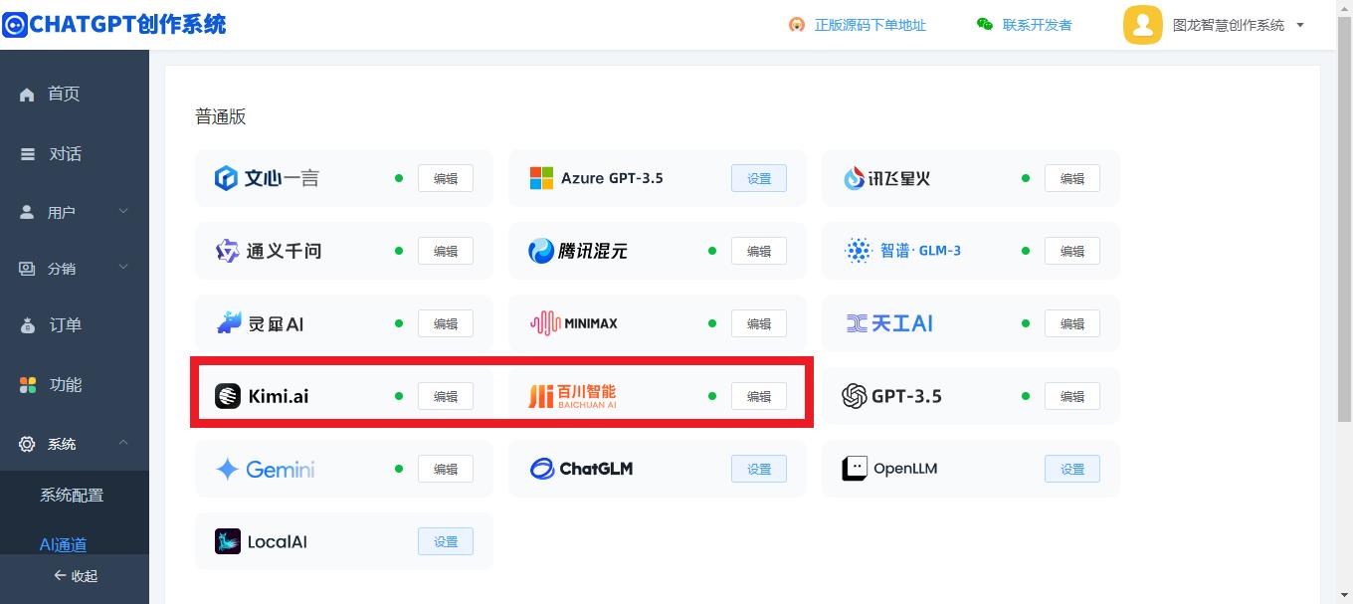This screenshot has width=1353, height=604.
Task: Click 设置 button for LocalAI
Action: [446, 541]
